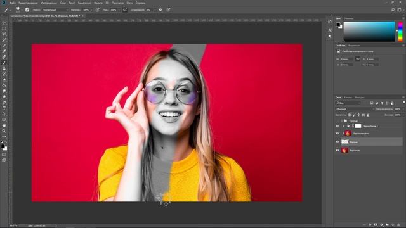
Task: Select the Healing Brush tool
Action: coord(4,57)
